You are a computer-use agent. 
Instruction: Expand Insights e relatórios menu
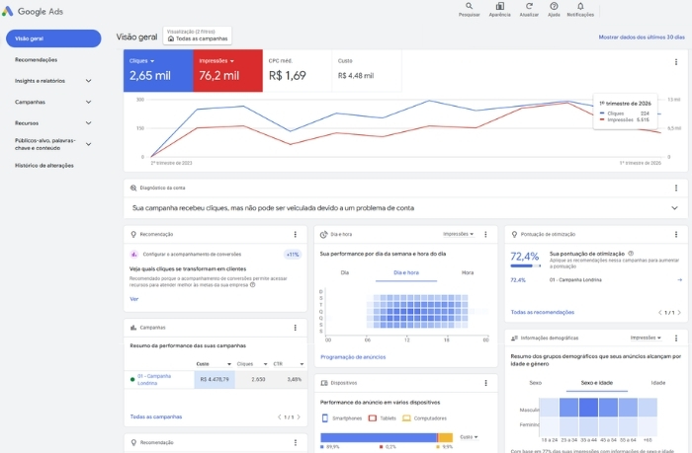pos(88,81)
